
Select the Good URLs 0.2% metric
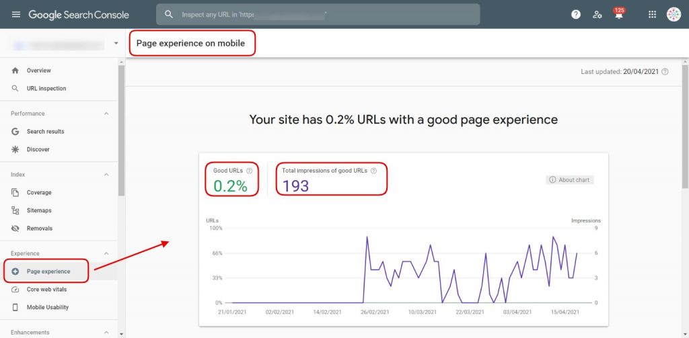[232, 180]
